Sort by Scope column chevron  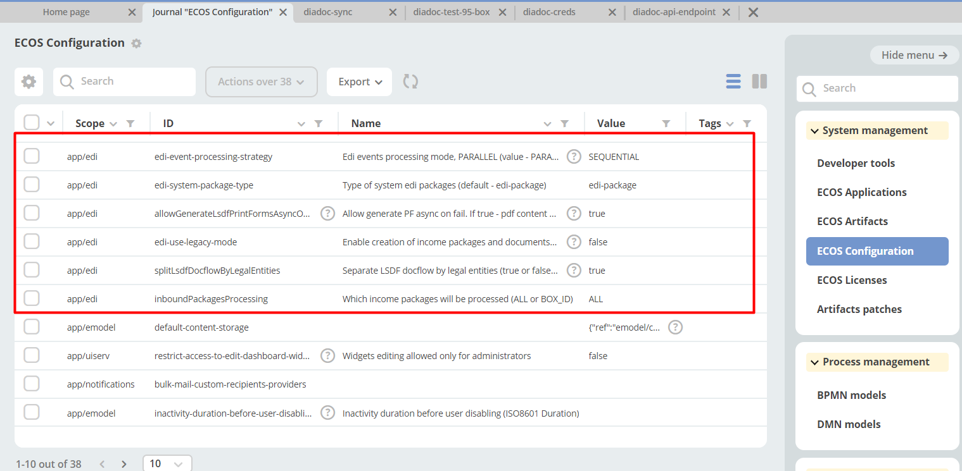[x=113, y=124]
